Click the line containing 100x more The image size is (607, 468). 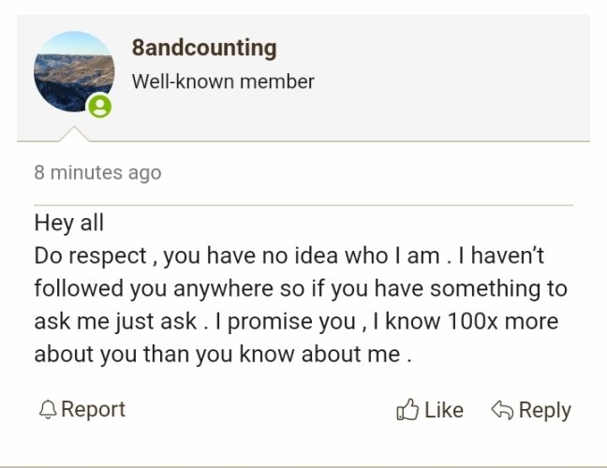[x=296, y=322]
